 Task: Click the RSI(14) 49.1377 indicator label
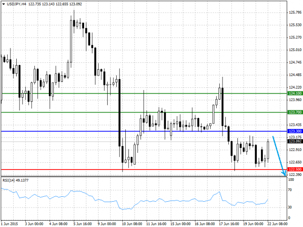(15, 180)
